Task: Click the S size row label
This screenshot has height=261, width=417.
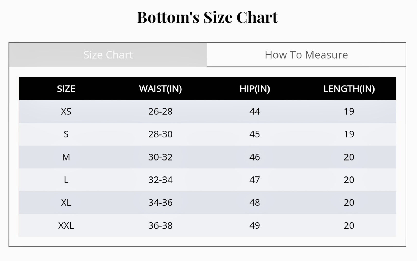Action: coord(66,134)
